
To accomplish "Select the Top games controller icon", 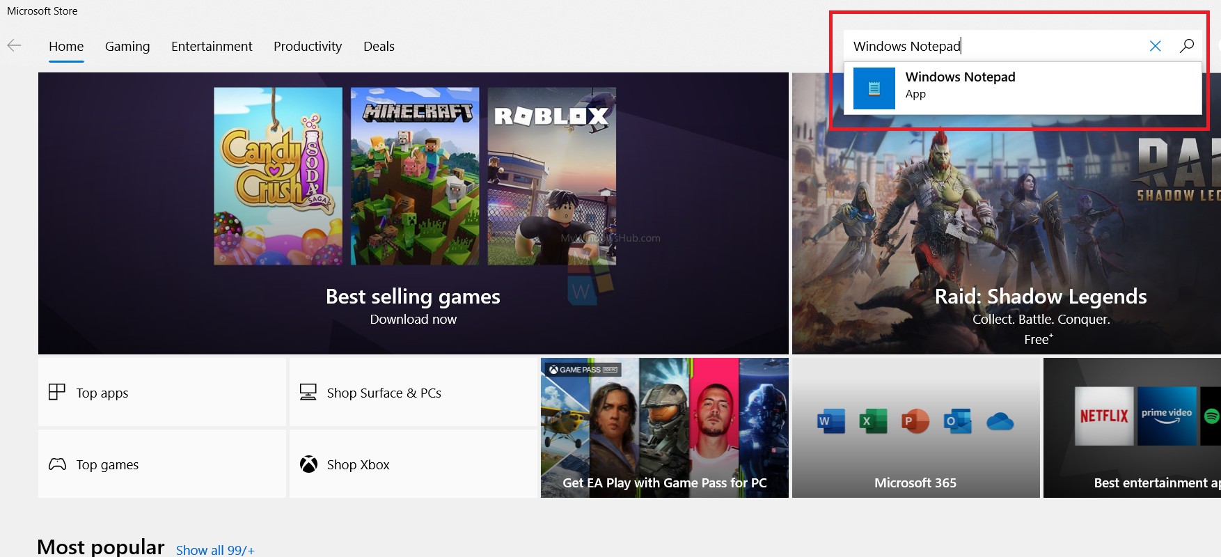I will (x=58, y=464).
